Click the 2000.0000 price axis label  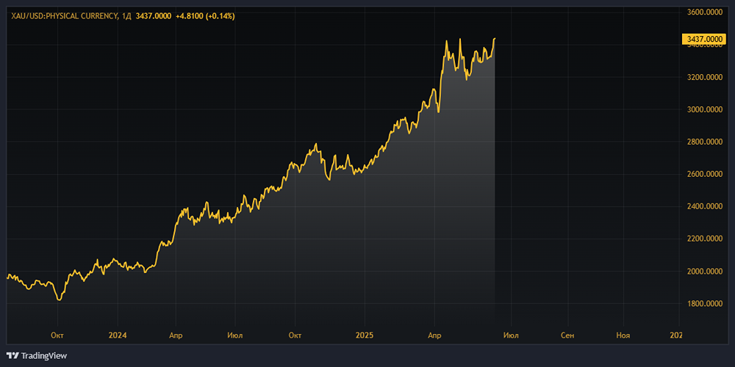705,272
